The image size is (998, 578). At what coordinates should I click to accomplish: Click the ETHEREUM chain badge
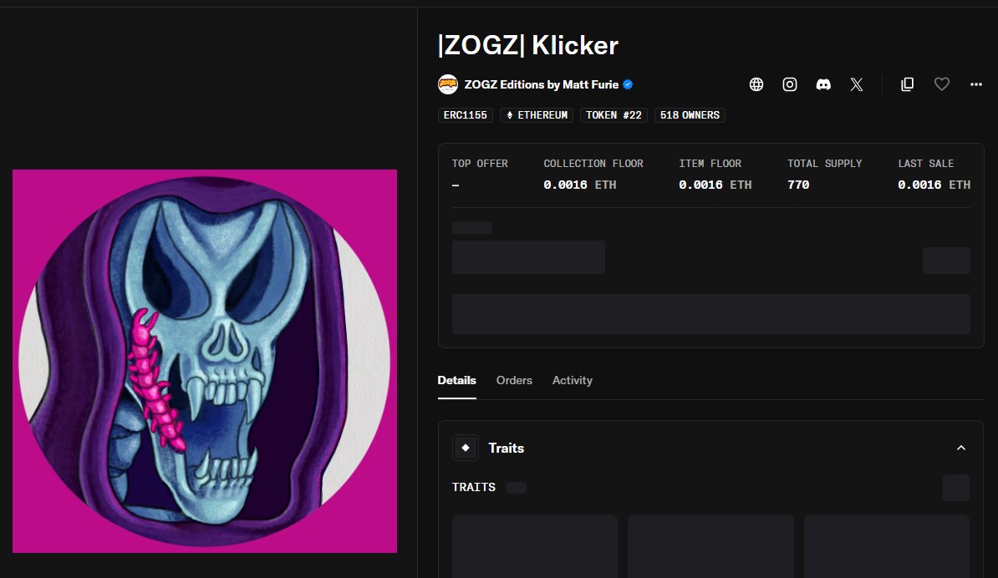[537, 115]
